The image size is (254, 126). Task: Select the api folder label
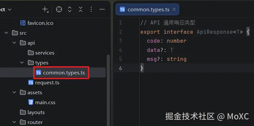click(x=31, y=43)
